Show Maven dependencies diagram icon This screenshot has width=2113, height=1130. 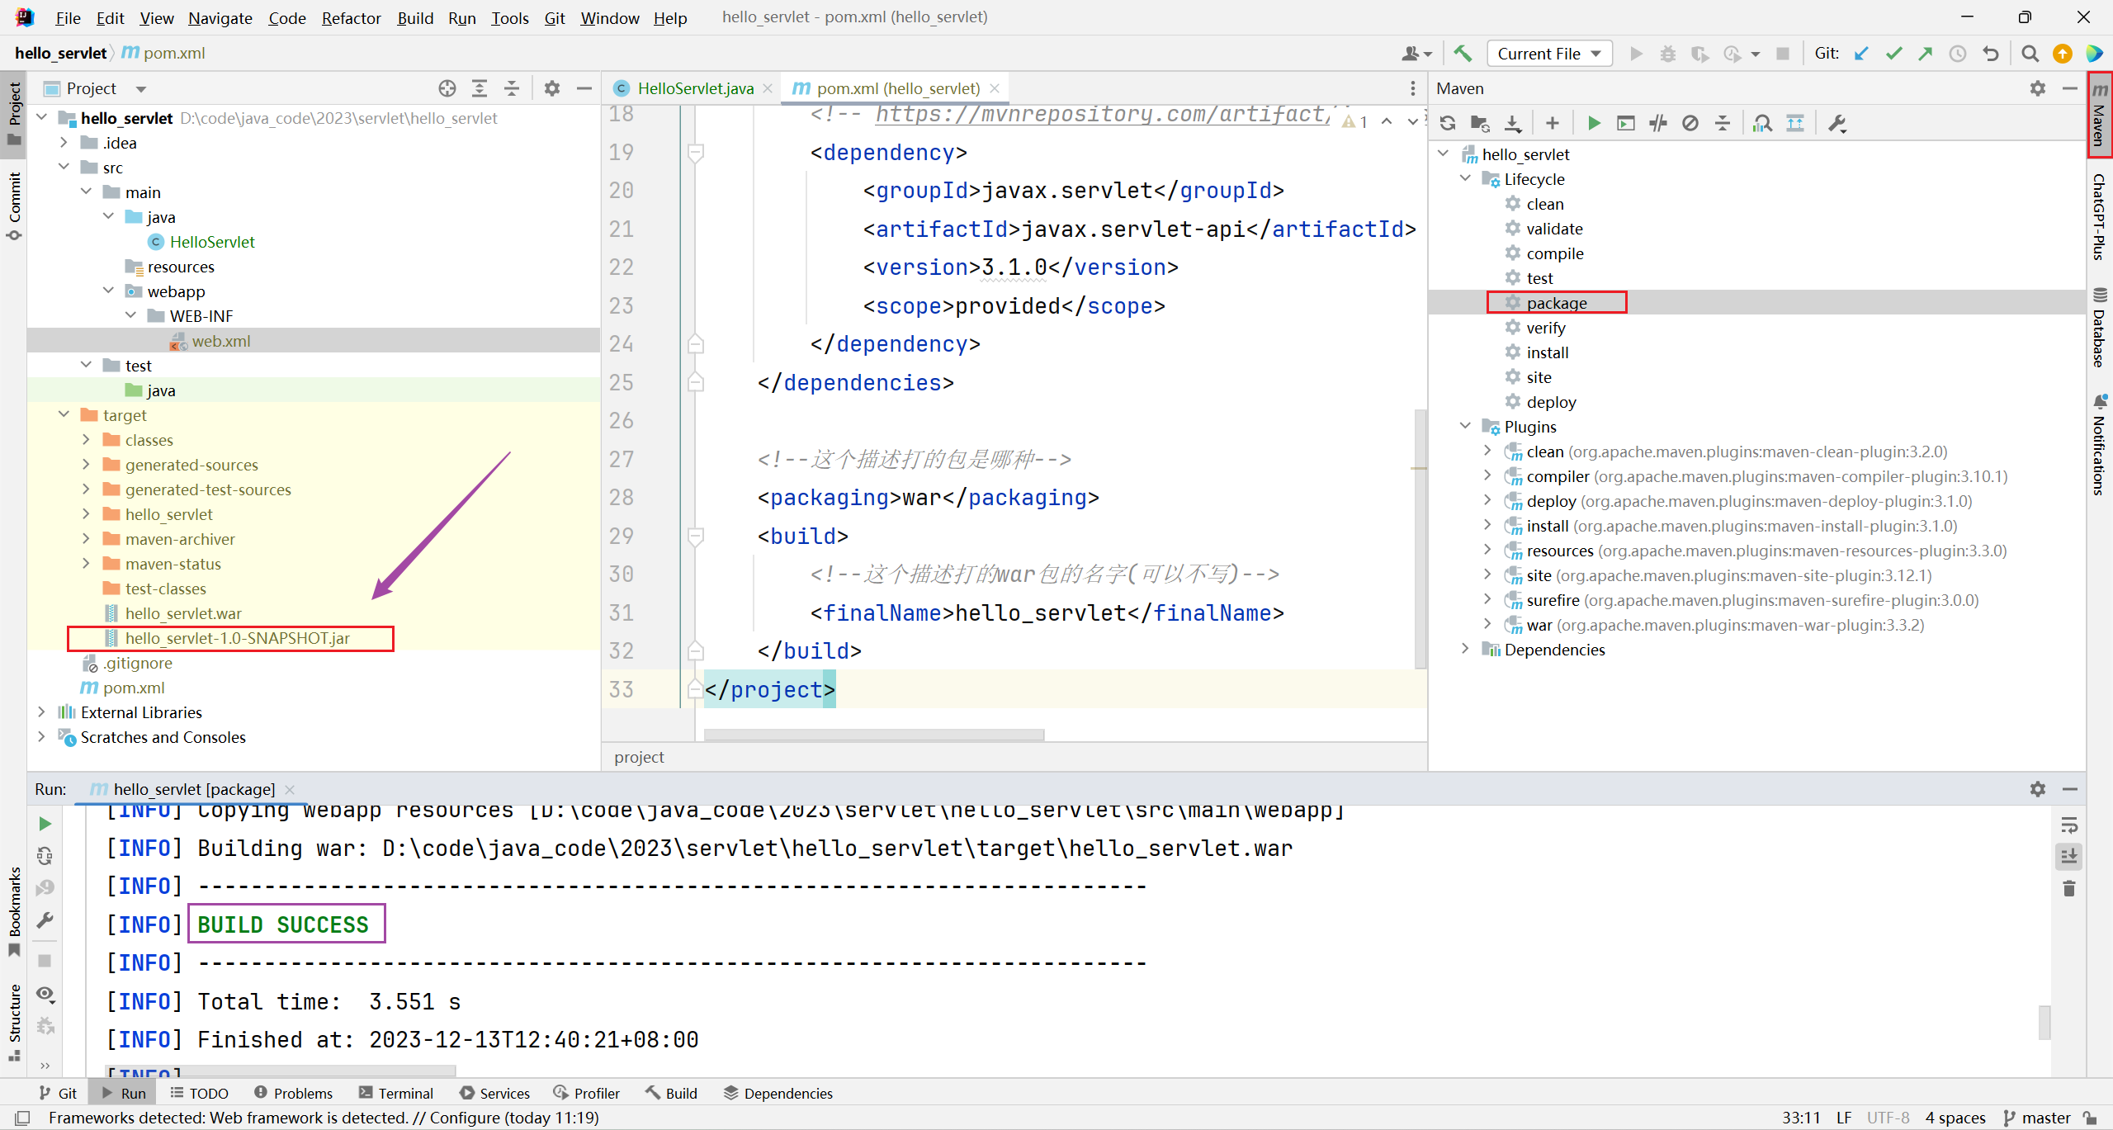click(1763, 124)
